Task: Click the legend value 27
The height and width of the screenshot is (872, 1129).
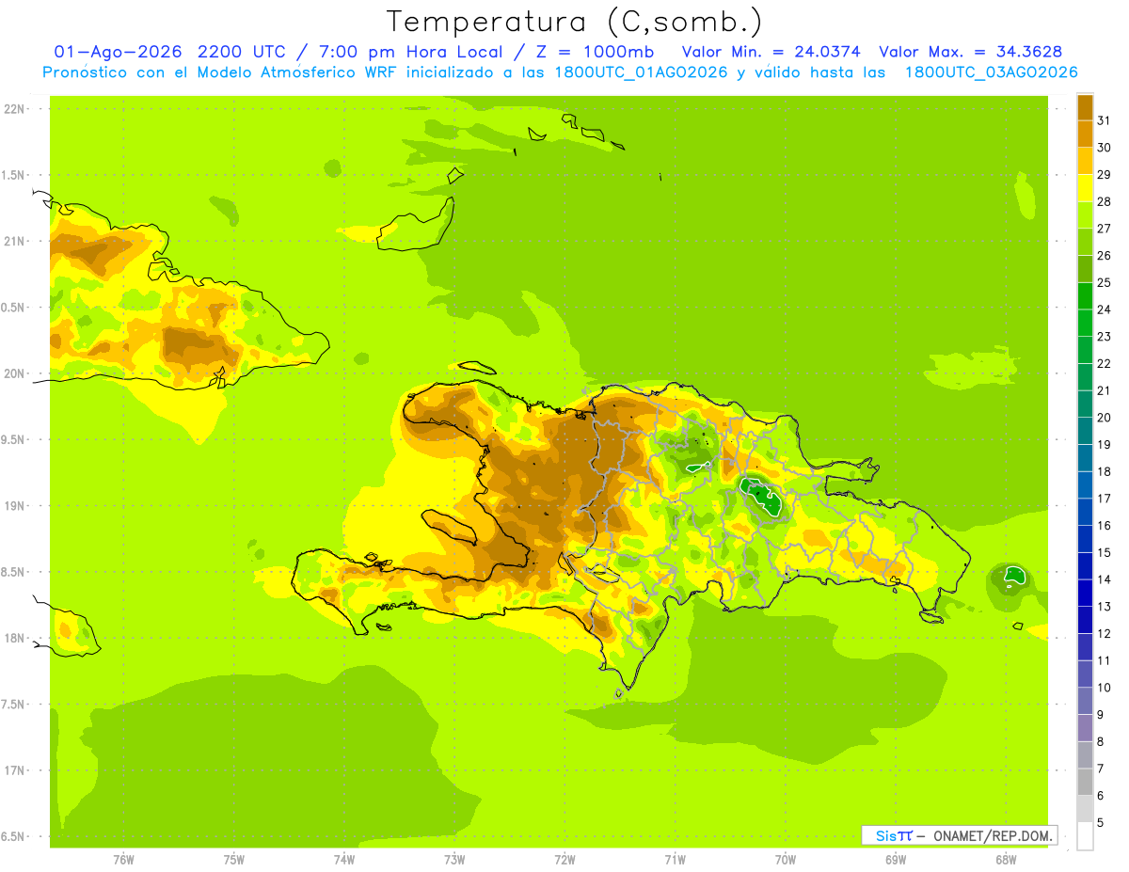Action: tap(1105, 228)
